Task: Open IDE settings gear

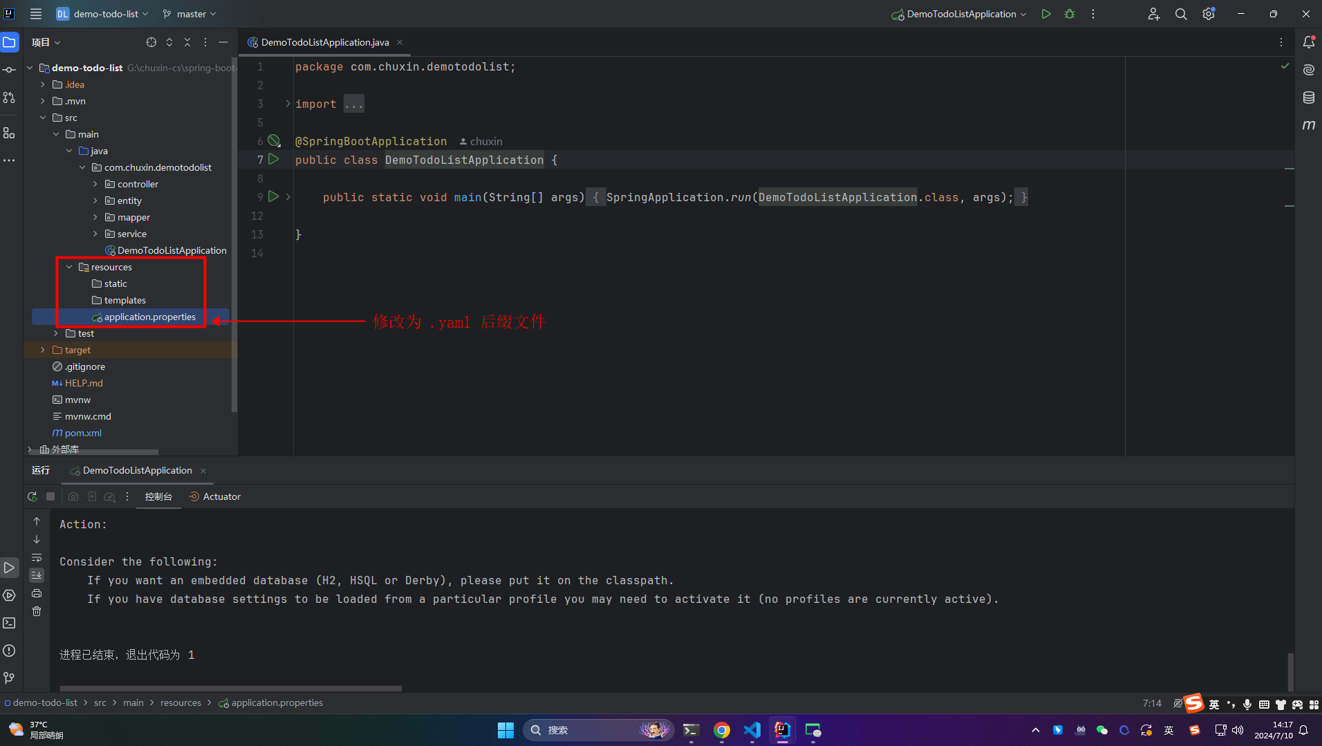Action: 1209,14
